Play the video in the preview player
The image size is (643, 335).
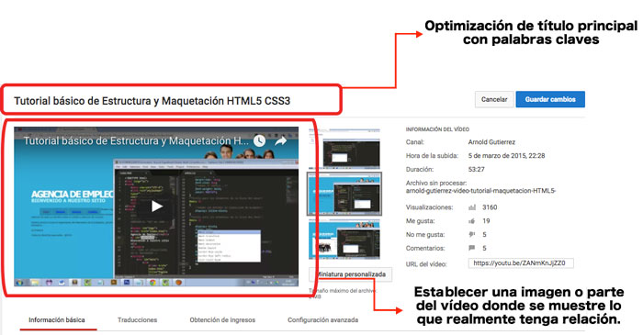(x=157, y=206)
